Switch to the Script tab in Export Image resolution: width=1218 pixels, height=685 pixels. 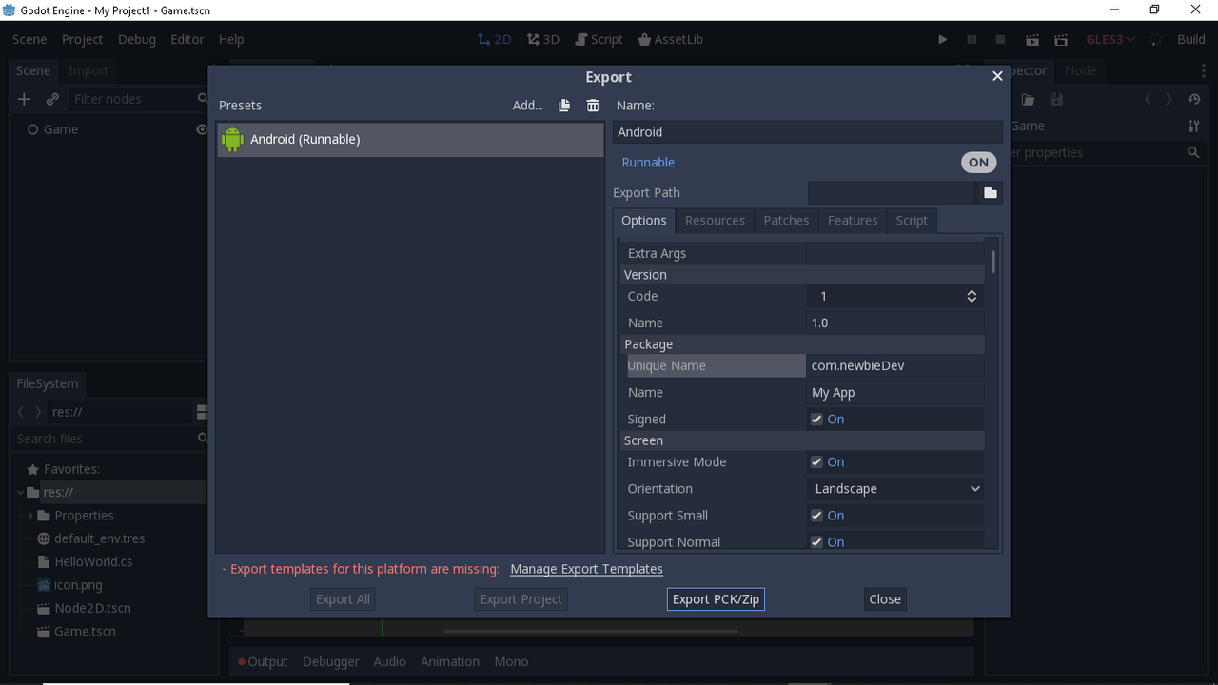(912, 220)
